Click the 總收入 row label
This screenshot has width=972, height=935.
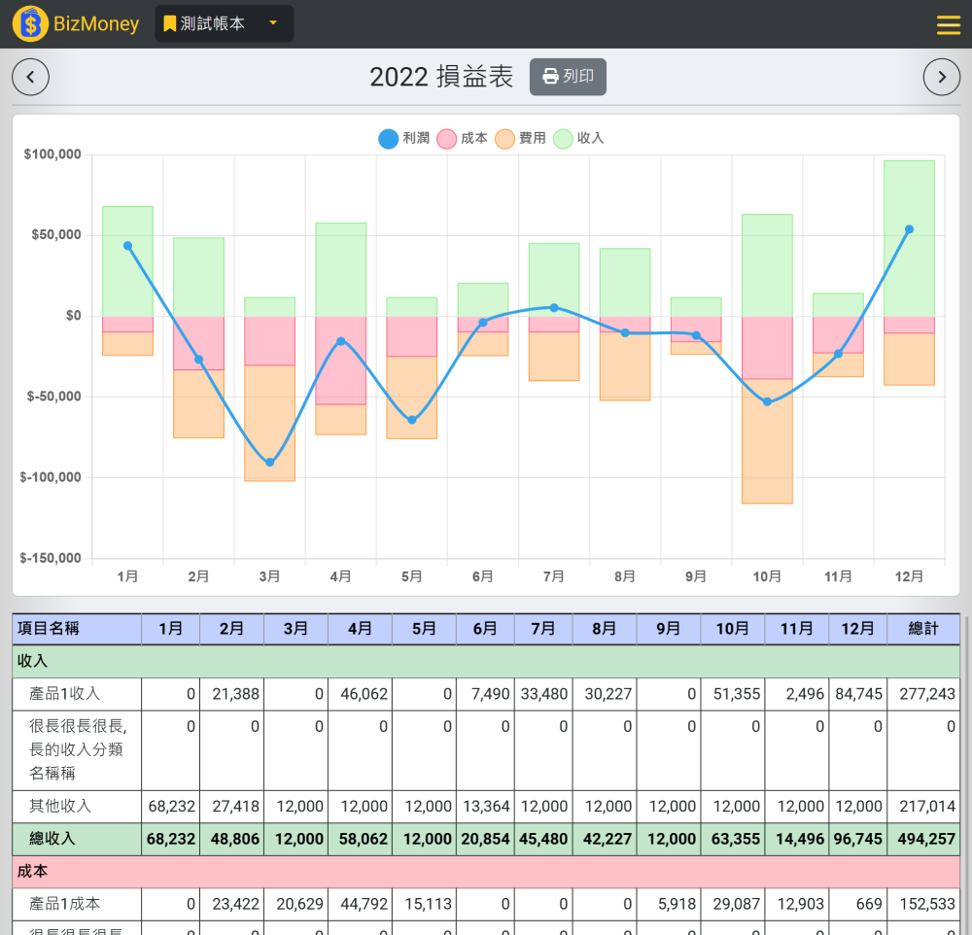[52, 839]
